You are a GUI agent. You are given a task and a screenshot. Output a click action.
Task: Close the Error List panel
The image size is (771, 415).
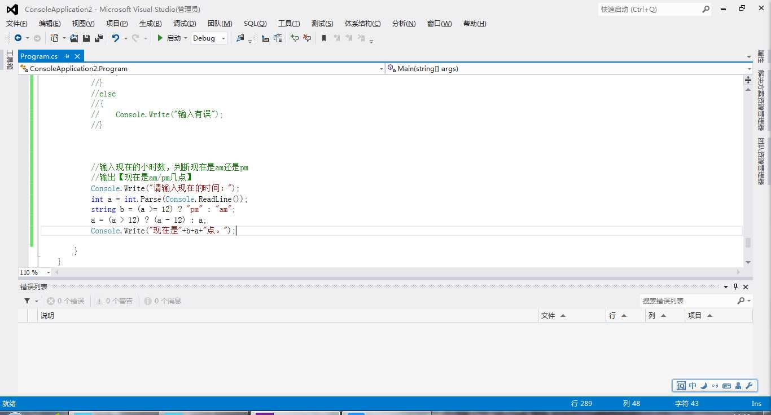(746, 287)
